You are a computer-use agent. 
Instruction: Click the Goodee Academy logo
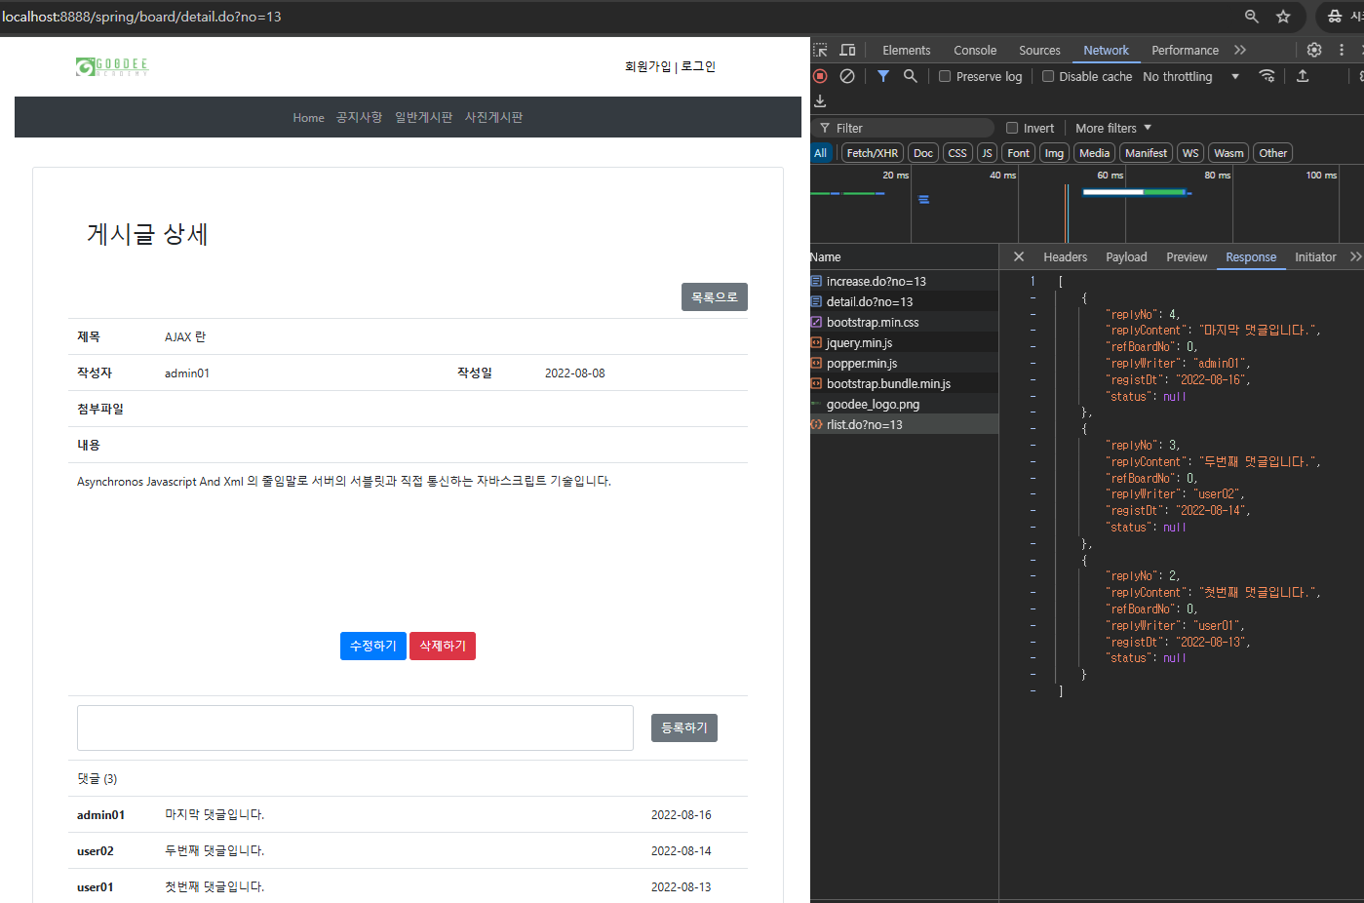coord(112,66)
